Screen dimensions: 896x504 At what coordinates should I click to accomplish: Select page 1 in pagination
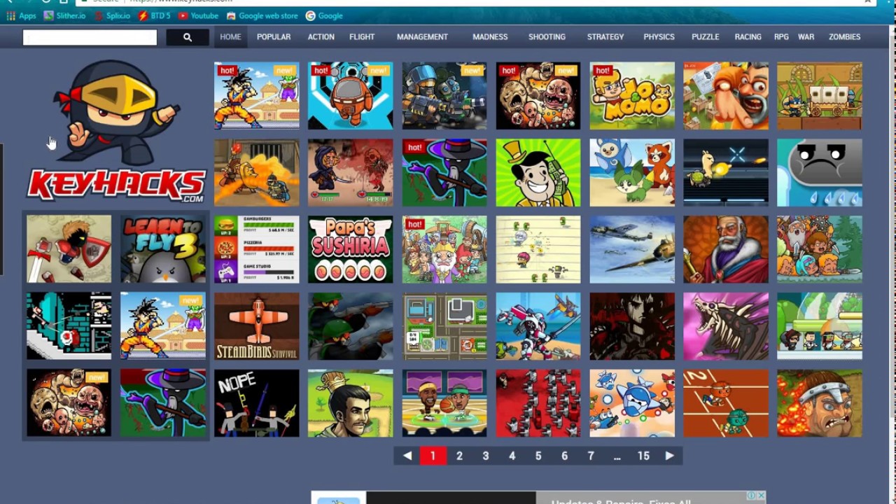coord(433,456)
